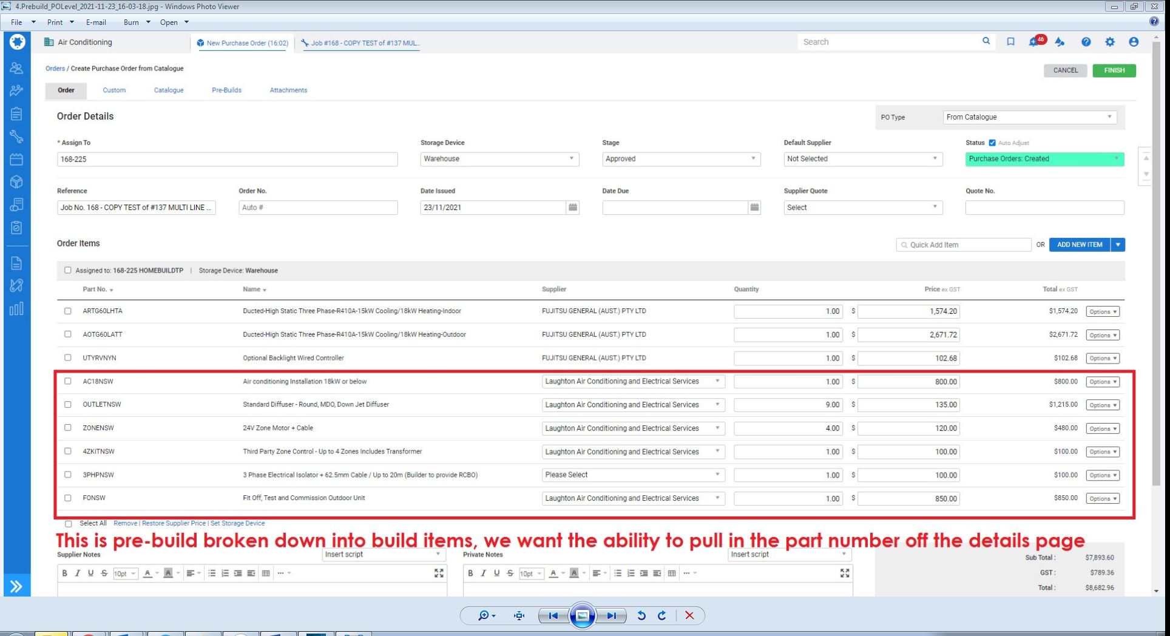This screenshot has height=636, width=1170.
Task: Switch to the Custom tab
Action: 114,90
